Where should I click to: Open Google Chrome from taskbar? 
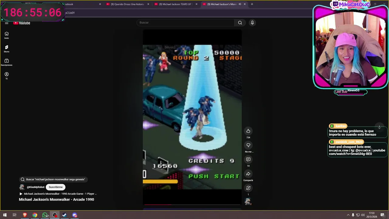(35, 215)
